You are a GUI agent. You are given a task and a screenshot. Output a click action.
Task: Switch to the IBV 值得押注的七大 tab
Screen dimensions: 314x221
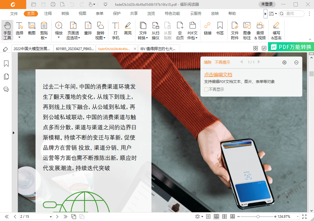point(158,49)
